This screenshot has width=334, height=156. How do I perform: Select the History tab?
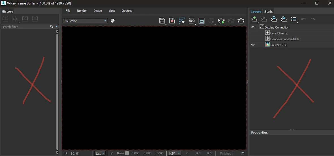(7, 12)
